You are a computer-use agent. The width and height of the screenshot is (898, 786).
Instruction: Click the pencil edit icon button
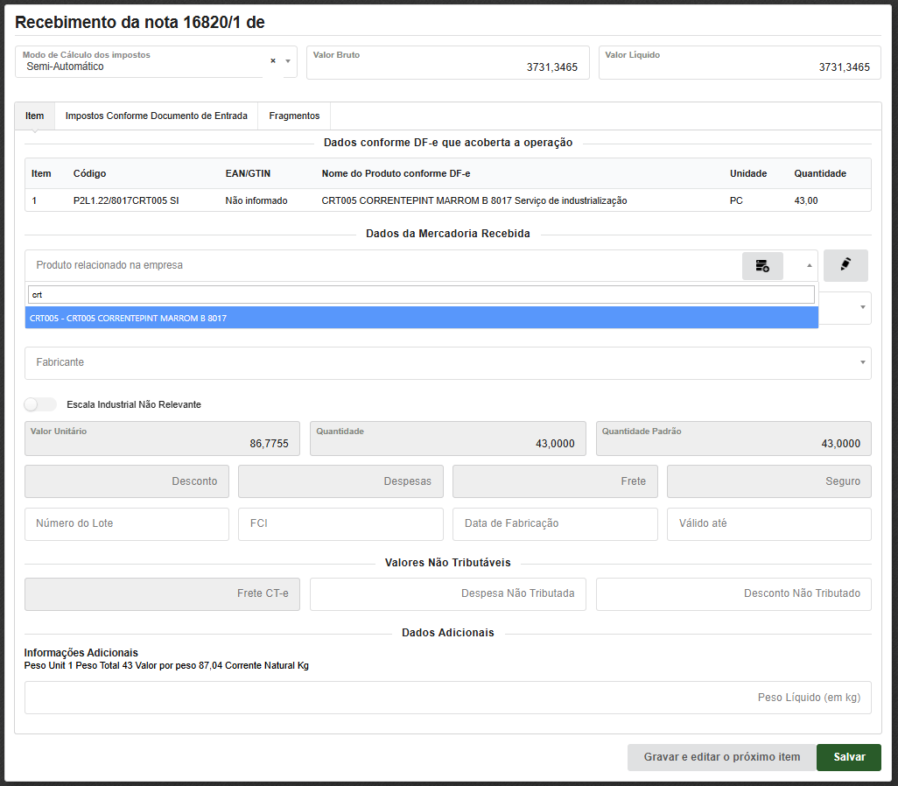[x=845, y=265]
